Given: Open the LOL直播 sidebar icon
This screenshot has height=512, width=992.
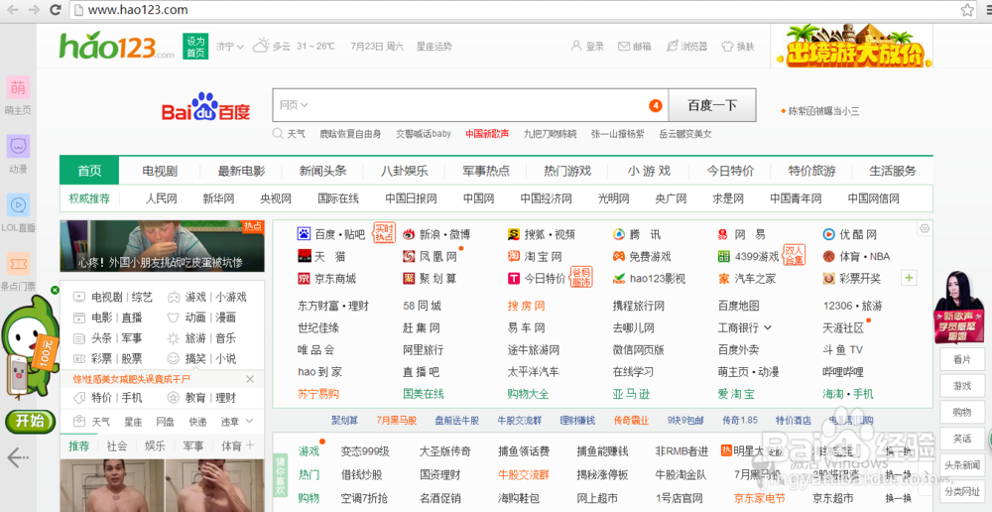Looking at the screenshot, I should coord(18,204).
